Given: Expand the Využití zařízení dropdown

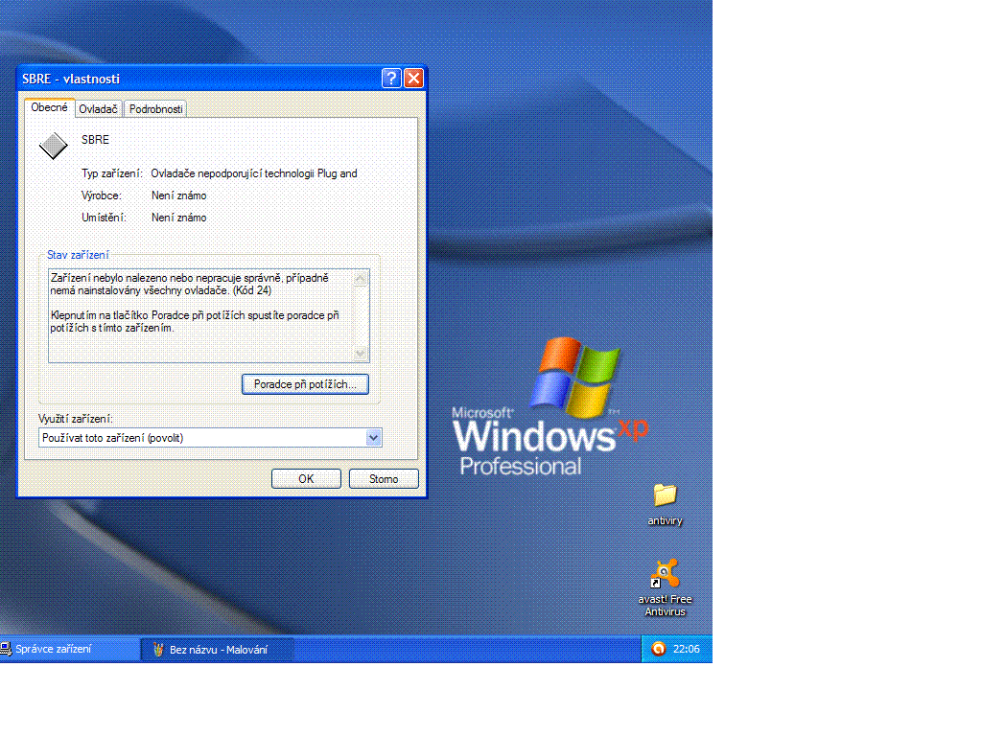Looking at the screenshot, I should (373, 437).
